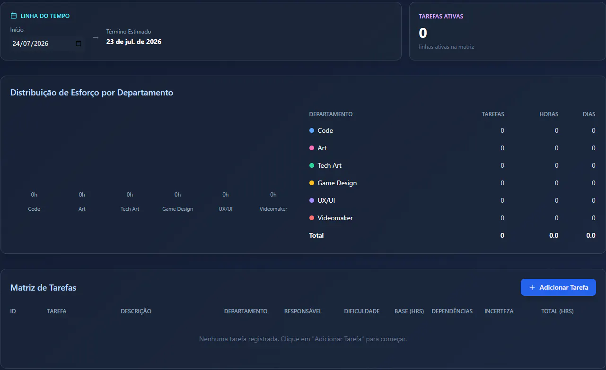
Task: Click 'linhas ativas na matriz' caption
Action: click(447, 47)
